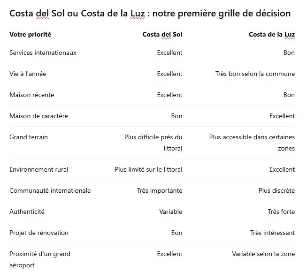Click the 'Authenticité' row label

(x=27, y=212)
